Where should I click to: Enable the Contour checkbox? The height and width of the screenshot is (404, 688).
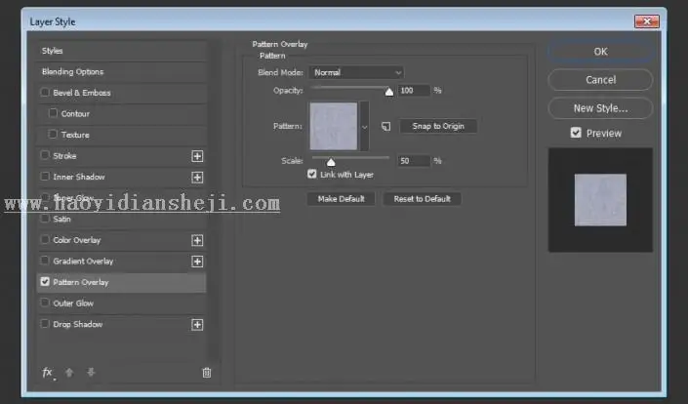(x=53, y=113)
